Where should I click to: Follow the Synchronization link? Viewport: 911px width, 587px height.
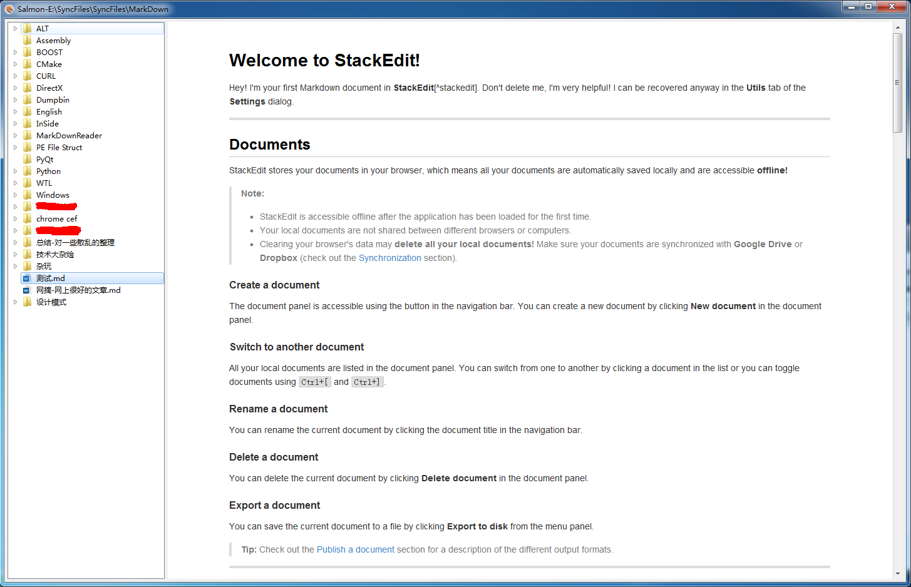(390, 258)
